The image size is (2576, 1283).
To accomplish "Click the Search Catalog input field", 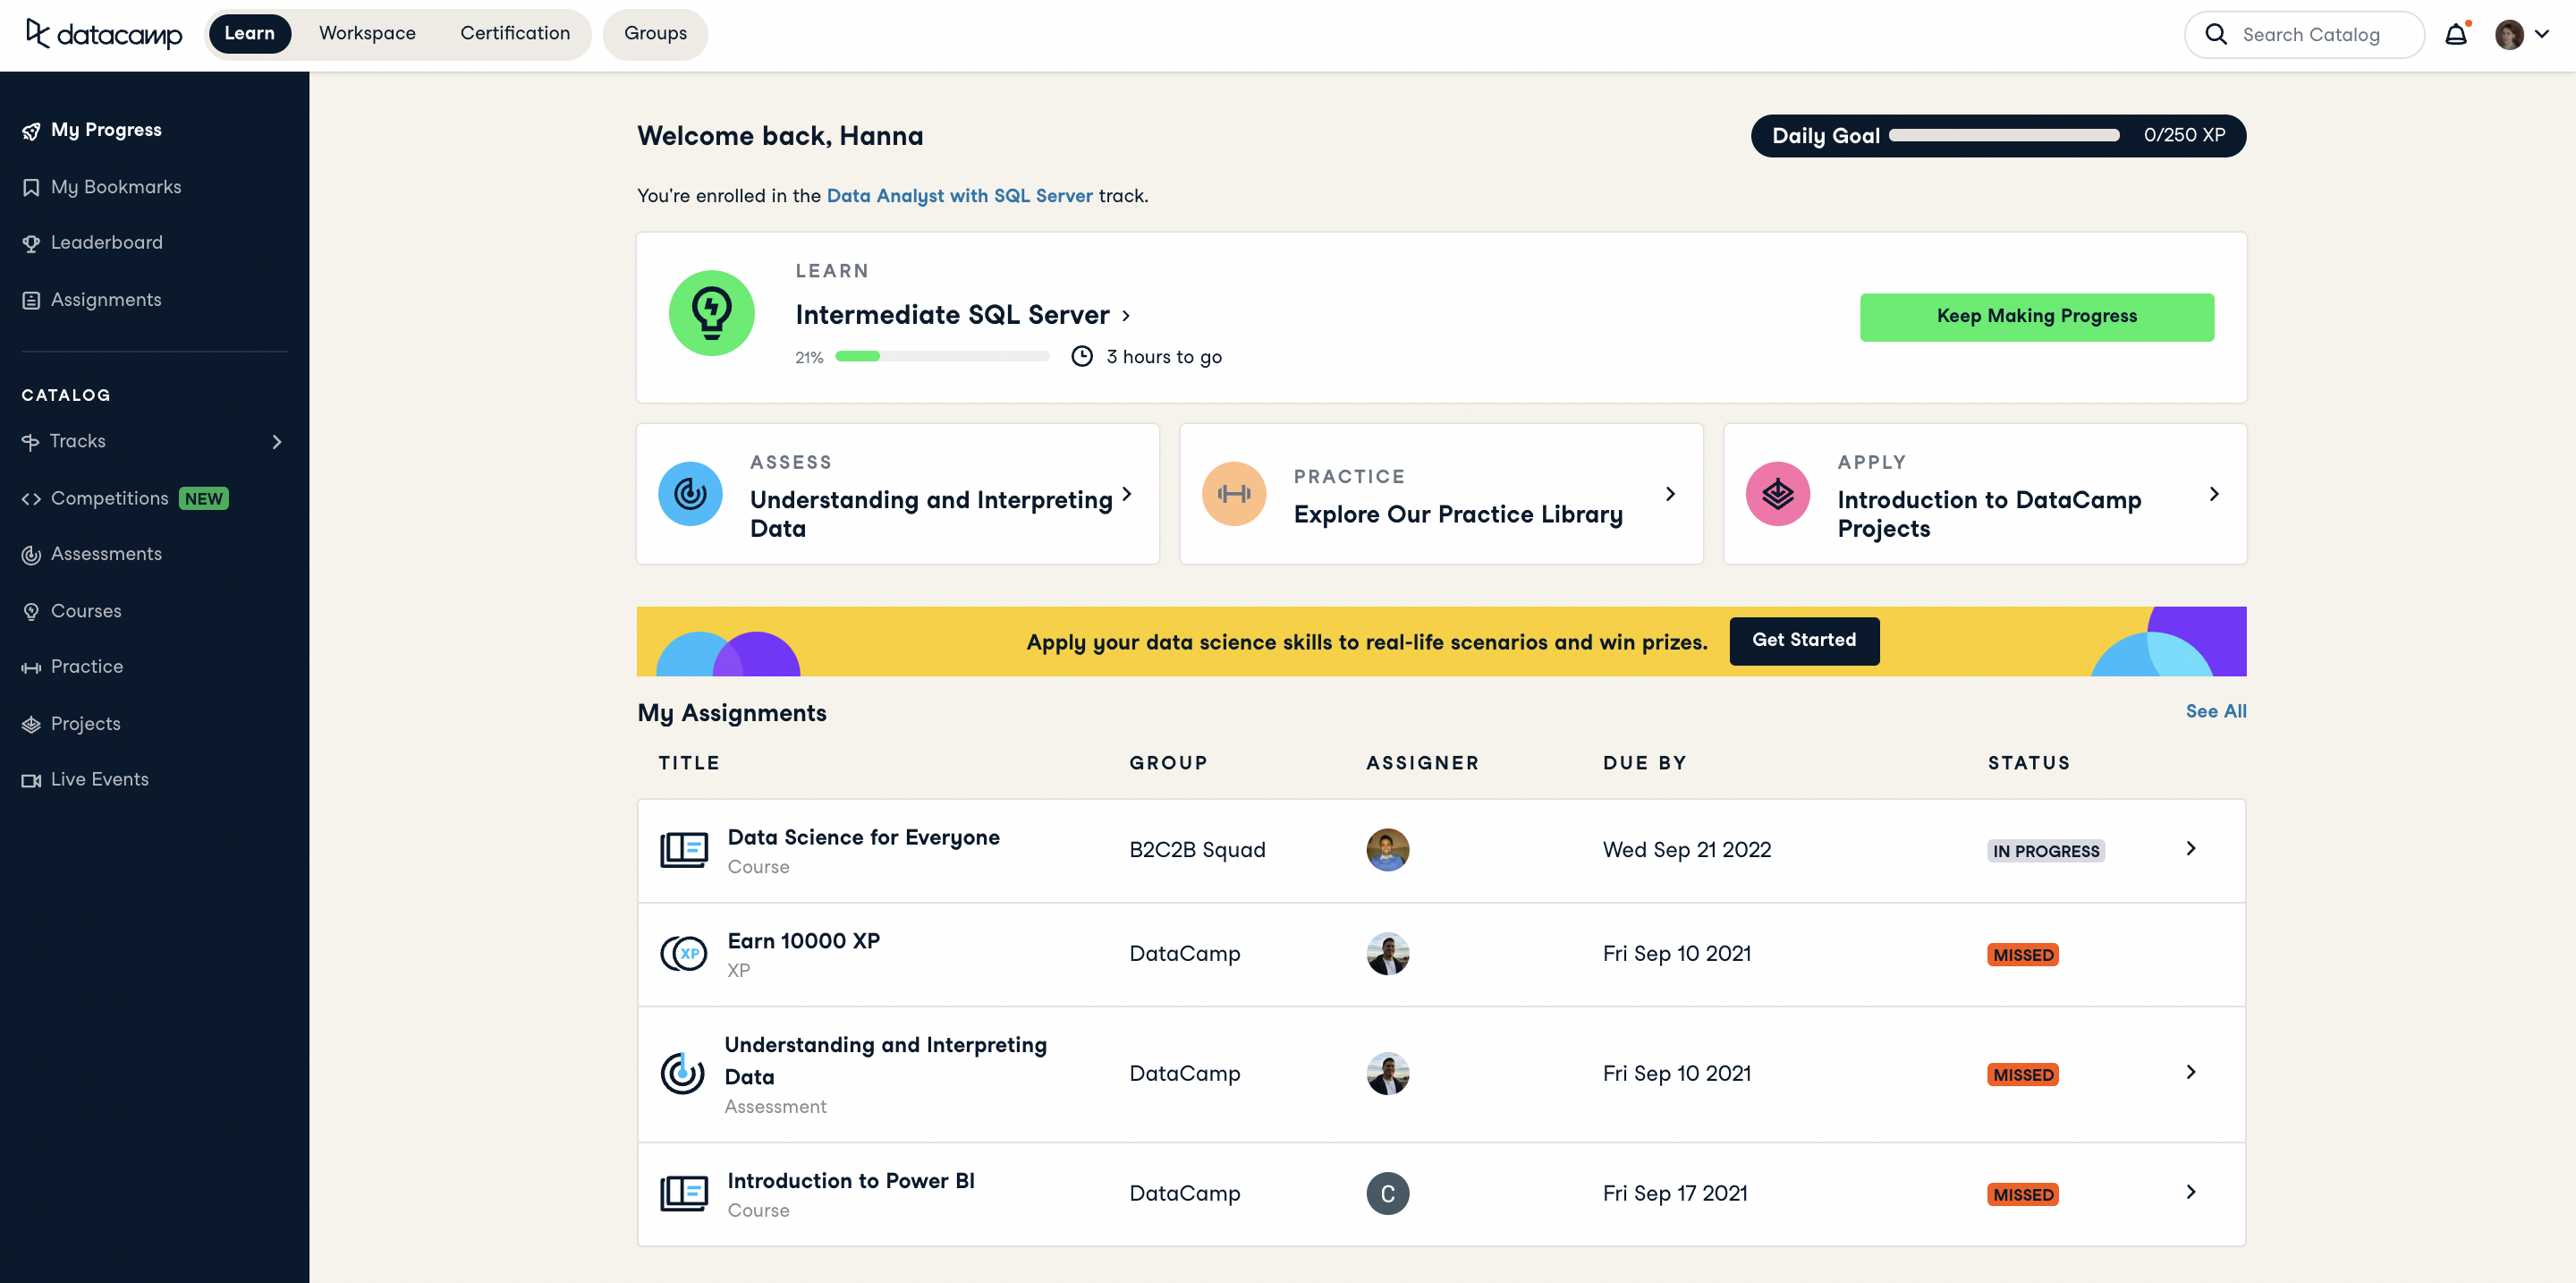I will click(2310, 35).
